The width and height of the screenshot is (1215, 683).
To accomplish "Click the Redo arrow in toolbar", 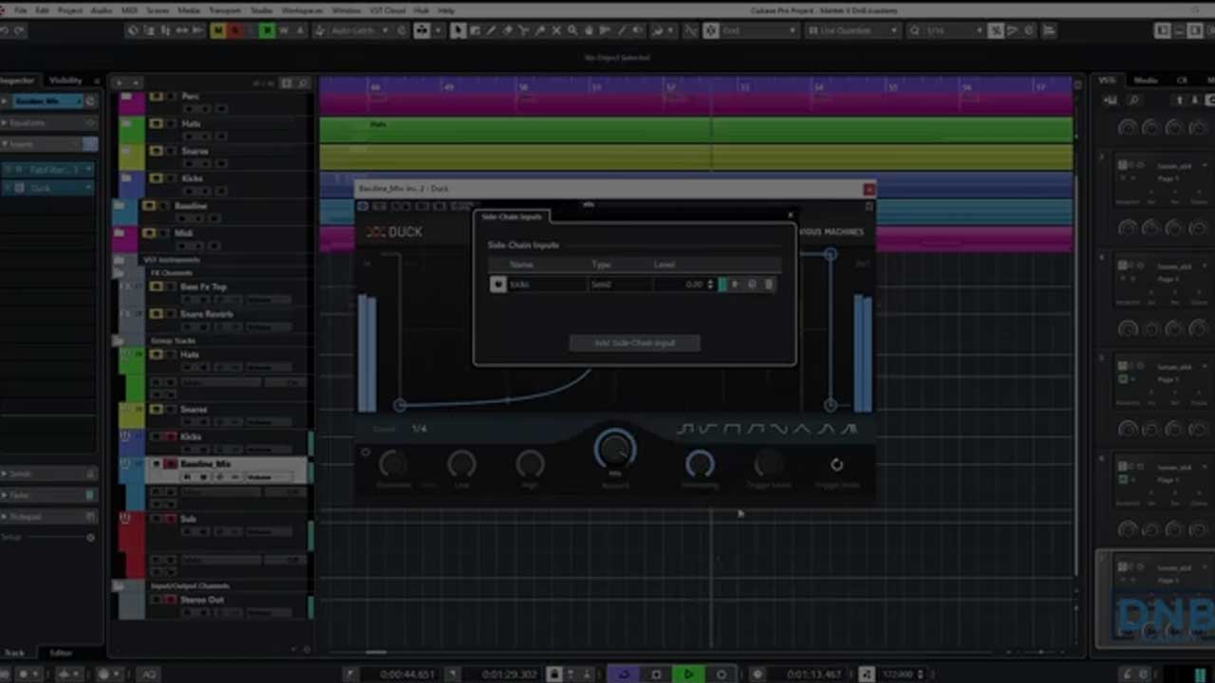I will 20,30.
